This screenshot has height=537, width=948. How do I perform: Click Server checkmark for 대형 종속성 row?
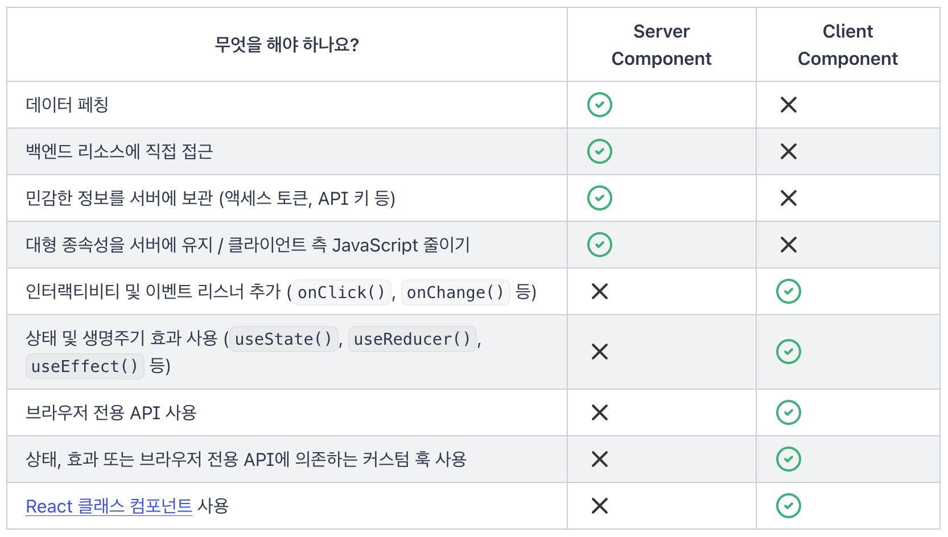click(x=599, y=245)
